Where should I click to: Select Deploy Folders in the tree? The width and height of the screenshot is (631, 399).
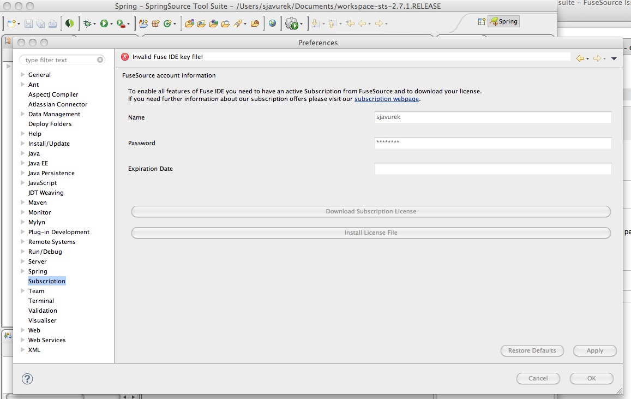[50, 124]
